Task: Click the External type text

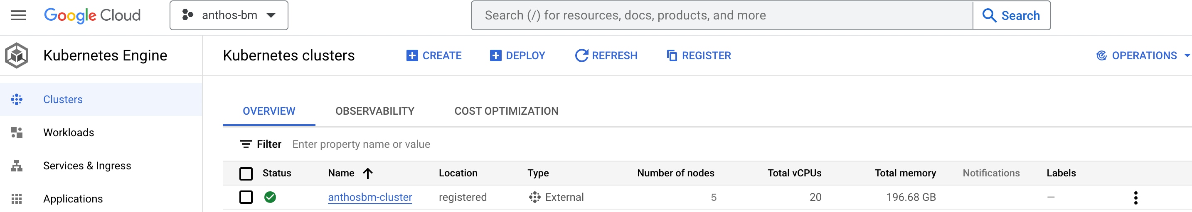Action: pyautogui.click(x=564, y=197)
